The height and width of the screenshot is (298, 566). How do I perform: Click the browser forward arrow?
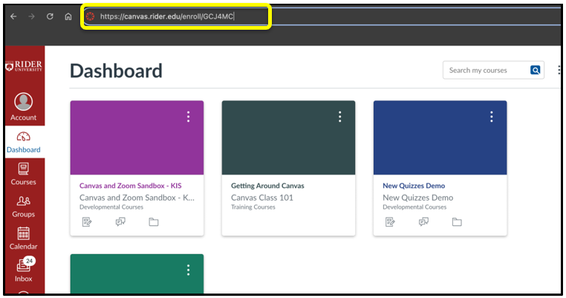point(32,16)
